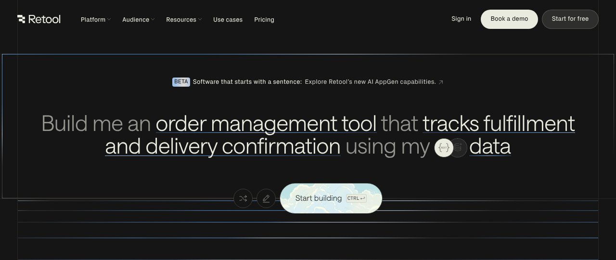The width and height of the screenshot is (616, 260).
Task: Click 'and delivery confirmation' prompt text
Action: 223,146
